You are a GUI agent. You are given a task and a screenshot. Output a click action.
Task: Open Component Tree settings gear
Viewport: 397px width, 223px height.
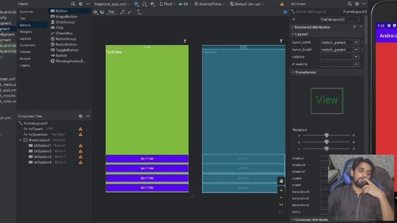(x=81, y=116)
